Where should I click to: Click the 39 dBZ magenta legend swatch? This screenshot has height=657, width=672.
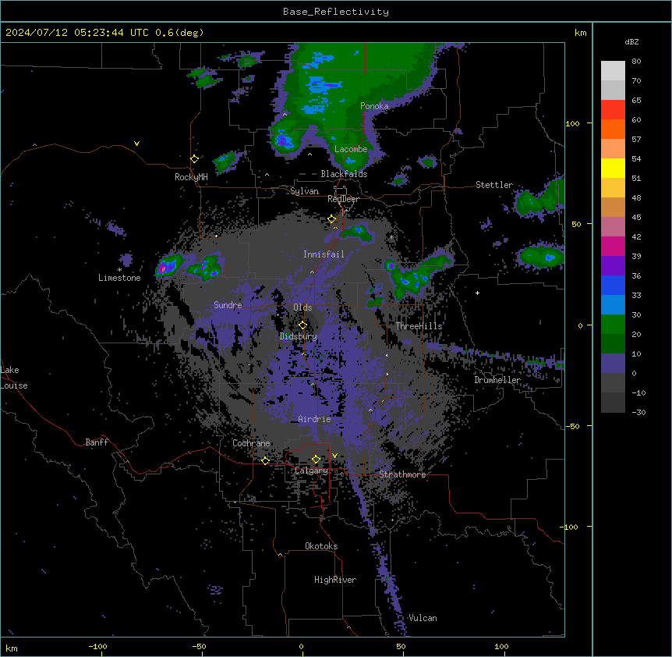pyautogui.click(x=613, y=247)
